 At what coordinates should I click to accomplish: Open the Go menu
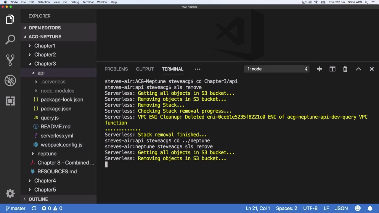[x=65, y=2]
